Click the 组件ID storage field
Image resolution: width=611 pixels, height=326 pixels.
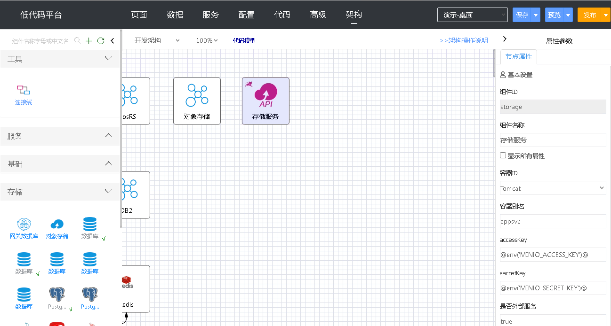[x=553, y=107]
